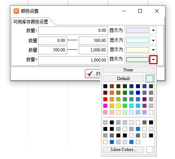Click the None button in color picker
The image size is (175, 159).
coord(128,70)
